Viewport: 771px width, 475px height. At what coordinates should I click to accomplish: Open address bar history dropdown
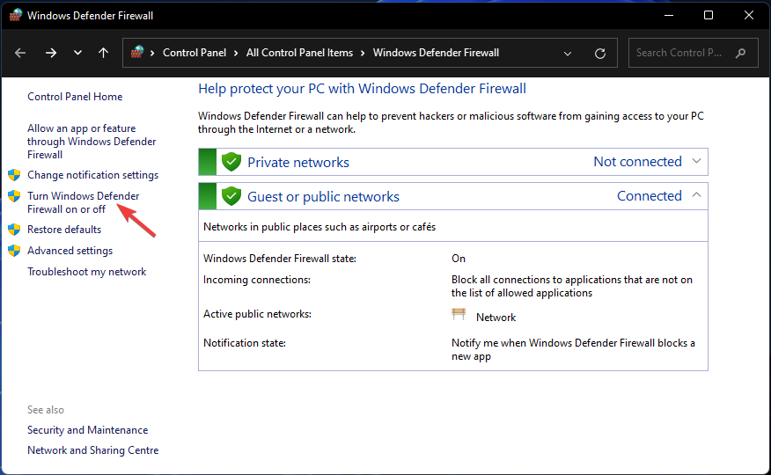coord(568,53)
